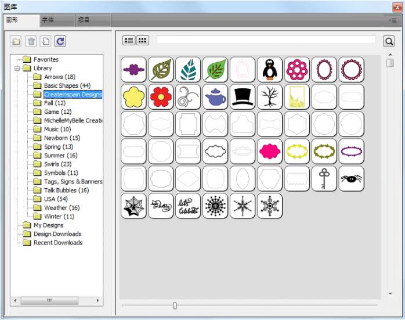Click the magnifier search button
405x320 pixels.
(389, 41)
